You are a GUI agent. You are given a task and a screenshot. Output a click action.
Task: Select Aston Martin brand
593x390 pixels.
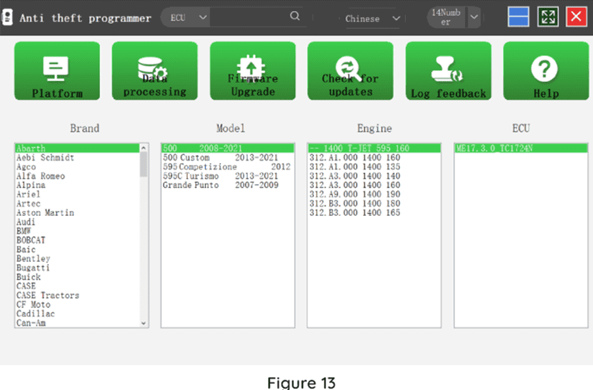pos(77,213)
